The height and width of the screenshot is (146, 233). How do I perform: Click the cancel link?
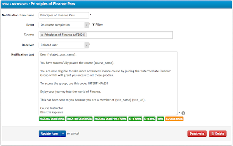tap(75, 134)
